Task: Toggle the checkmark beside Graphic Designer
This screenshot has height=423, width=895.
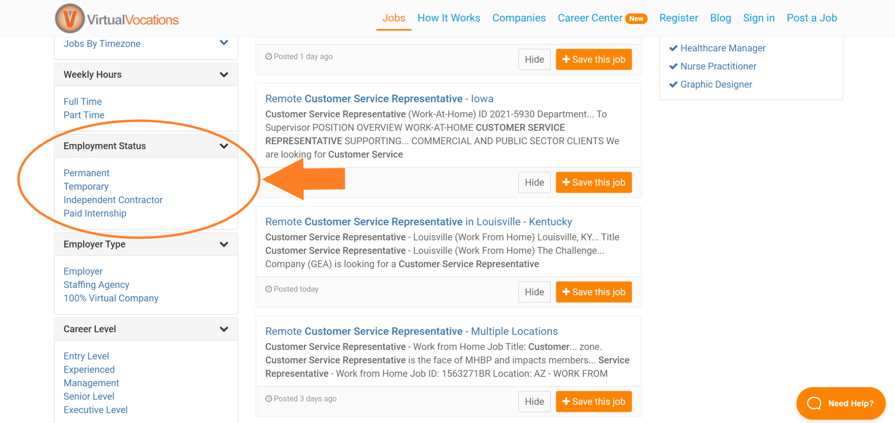Action: coord(673,84)
